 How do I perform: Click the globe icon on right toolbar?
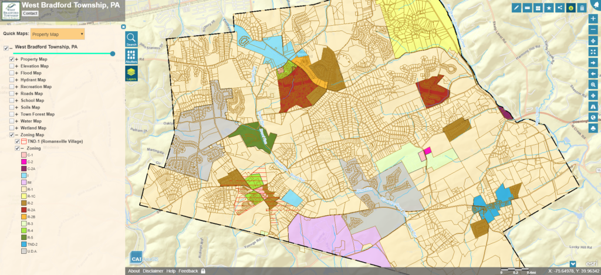click(593, 118)
